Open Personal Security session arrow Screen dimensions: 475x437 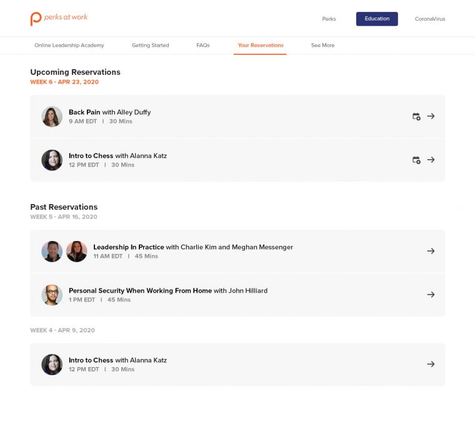coord(431,295)
